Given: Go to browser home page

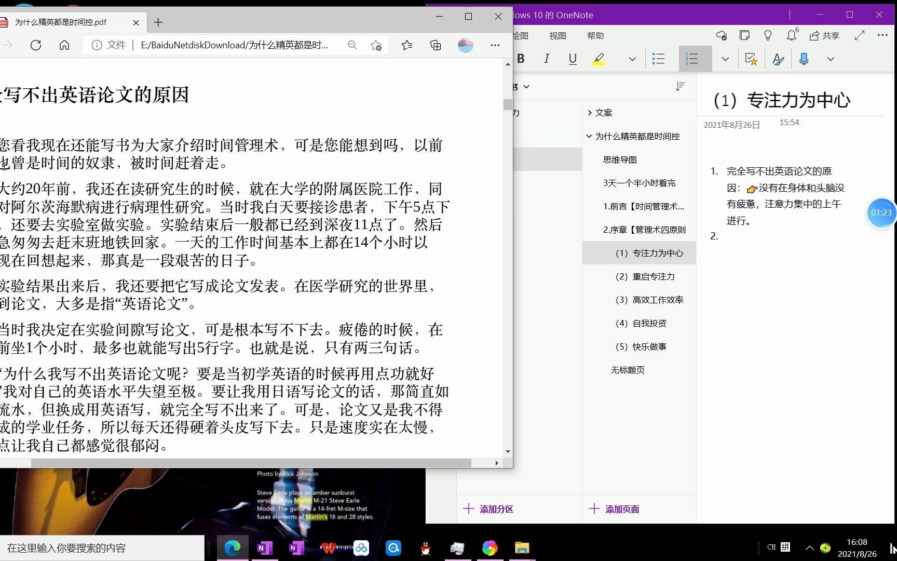Looking at the screenshot, I should tap(64, 45).
